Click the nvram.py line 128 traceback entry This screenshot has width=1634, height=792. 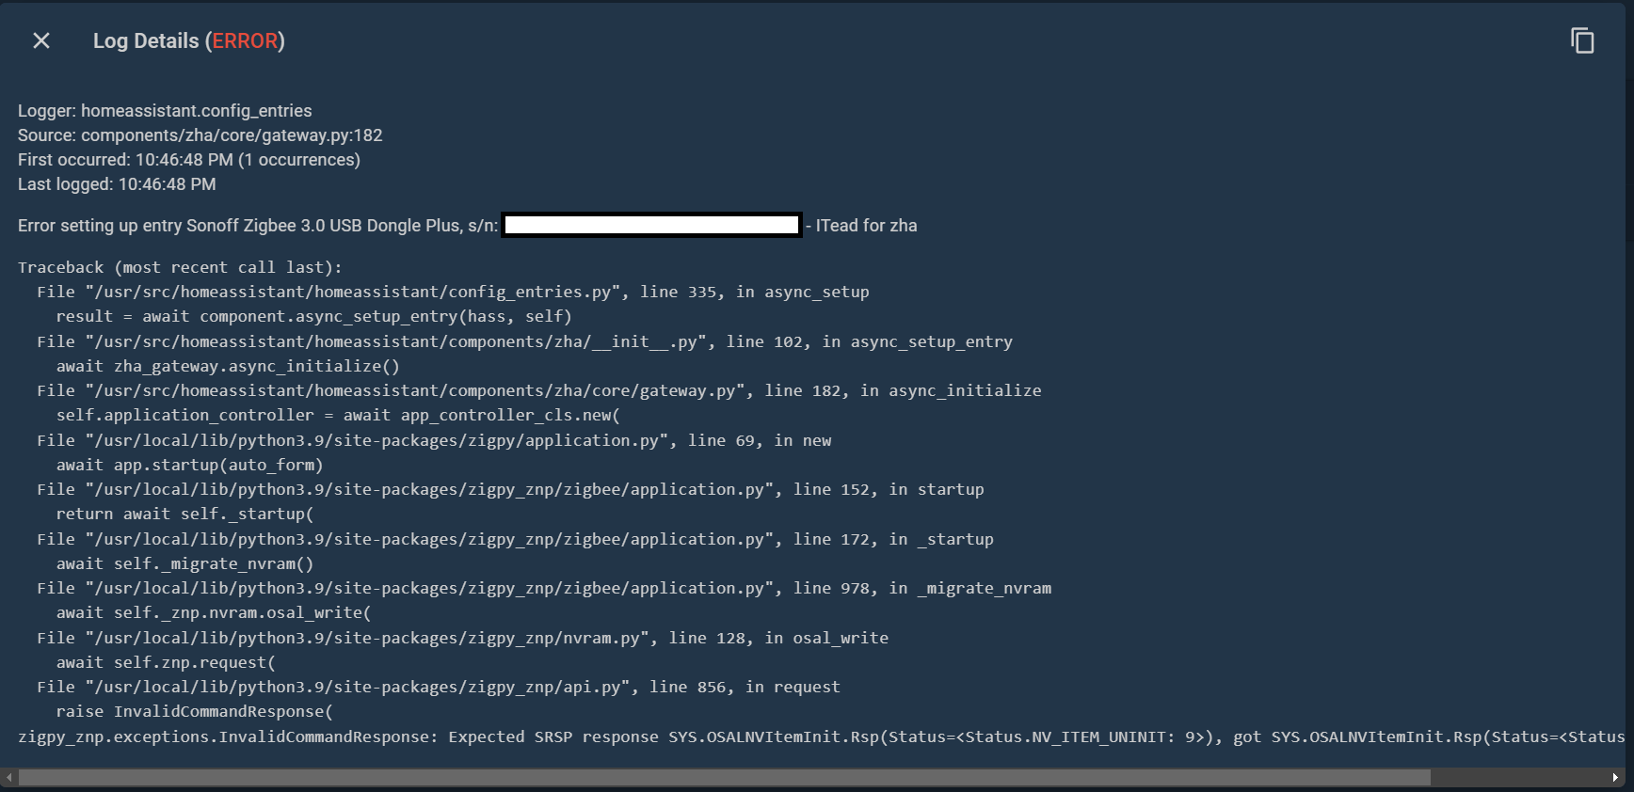pyautogui.click(x=461, y=637)
